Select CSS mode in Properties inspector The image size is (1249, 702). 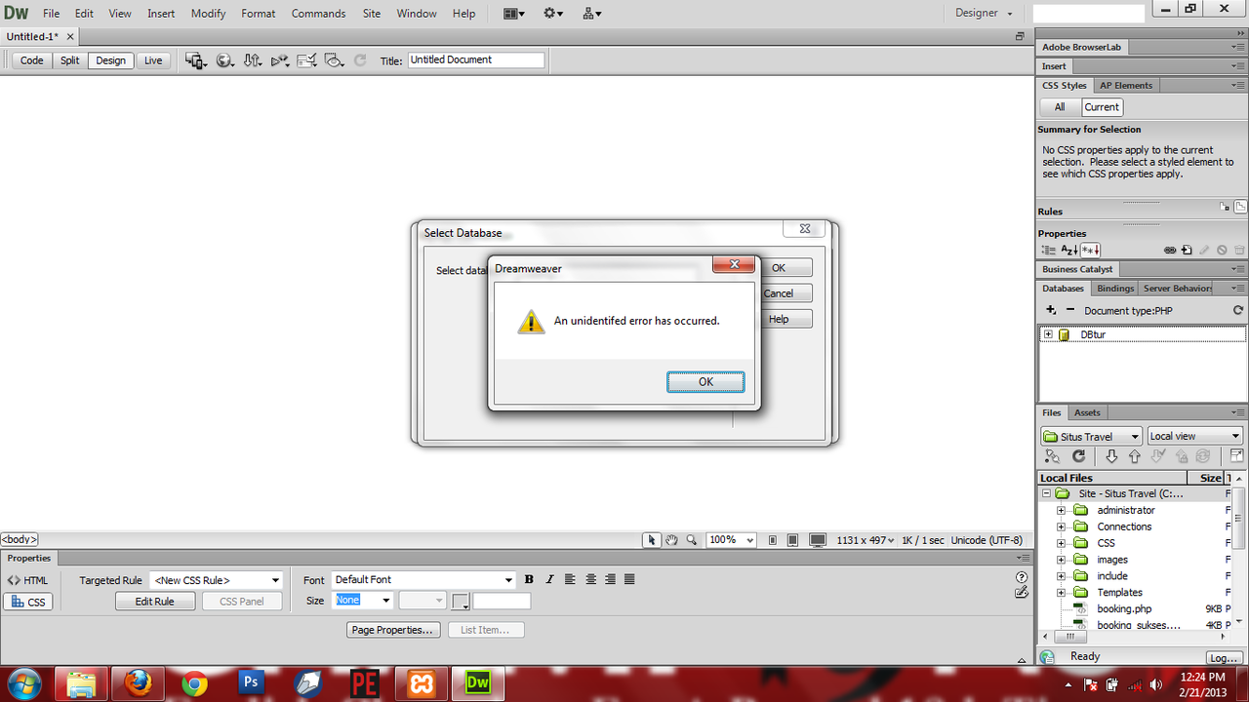tap(27, 602)
